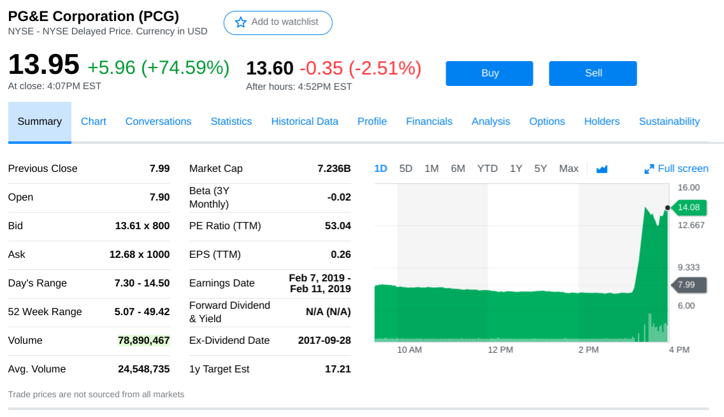The height and width of the screenshot is (417, 724).
Task: Open the Profile tab
Action: (372, 122)
